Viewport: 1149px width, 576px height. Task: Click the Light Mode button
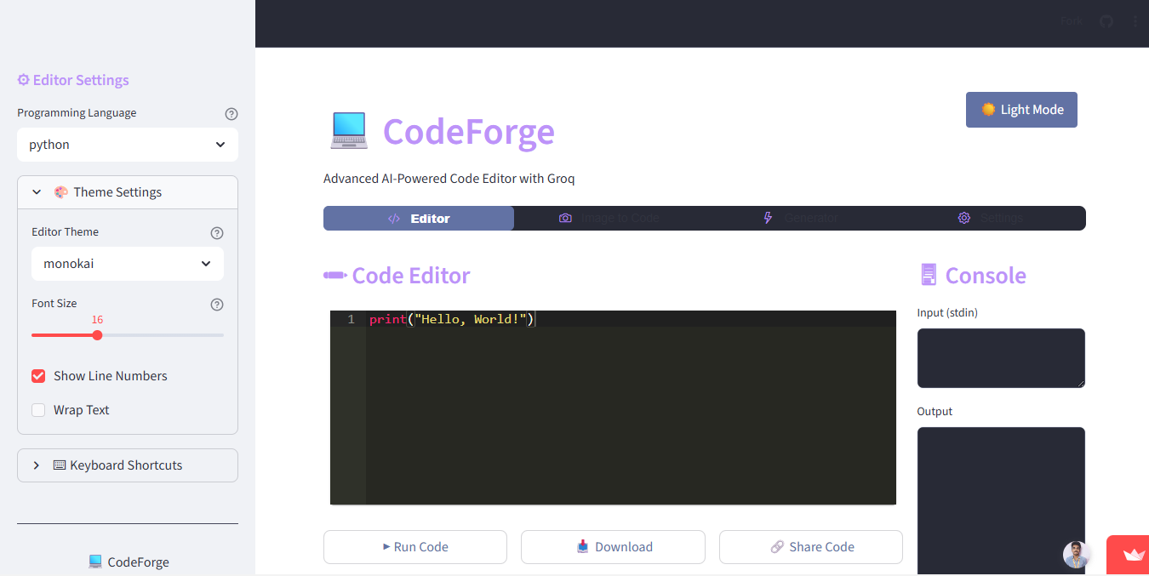(x=1021, y=110)
